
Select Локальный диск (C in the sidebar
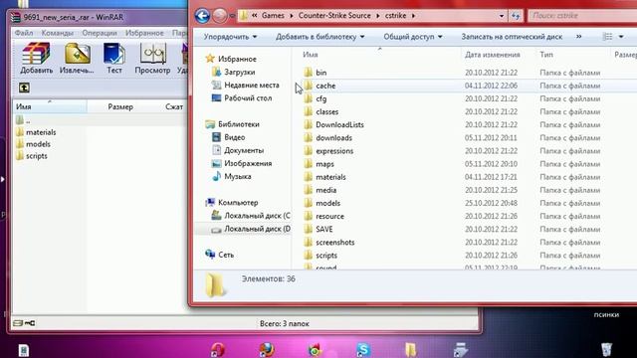click(x=251, y=216)
